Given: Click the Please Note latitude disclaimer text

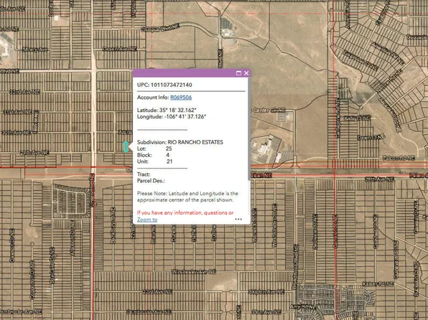Looking at the screenshot, I should click(x=187, y=197).
